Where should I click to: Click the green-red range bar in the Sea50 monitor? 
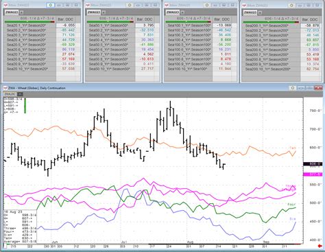[110, 22]
